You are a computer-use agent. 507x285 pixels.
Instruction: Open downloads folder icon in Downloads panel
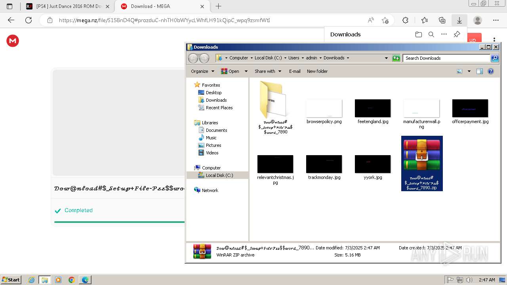pos(419,34)
